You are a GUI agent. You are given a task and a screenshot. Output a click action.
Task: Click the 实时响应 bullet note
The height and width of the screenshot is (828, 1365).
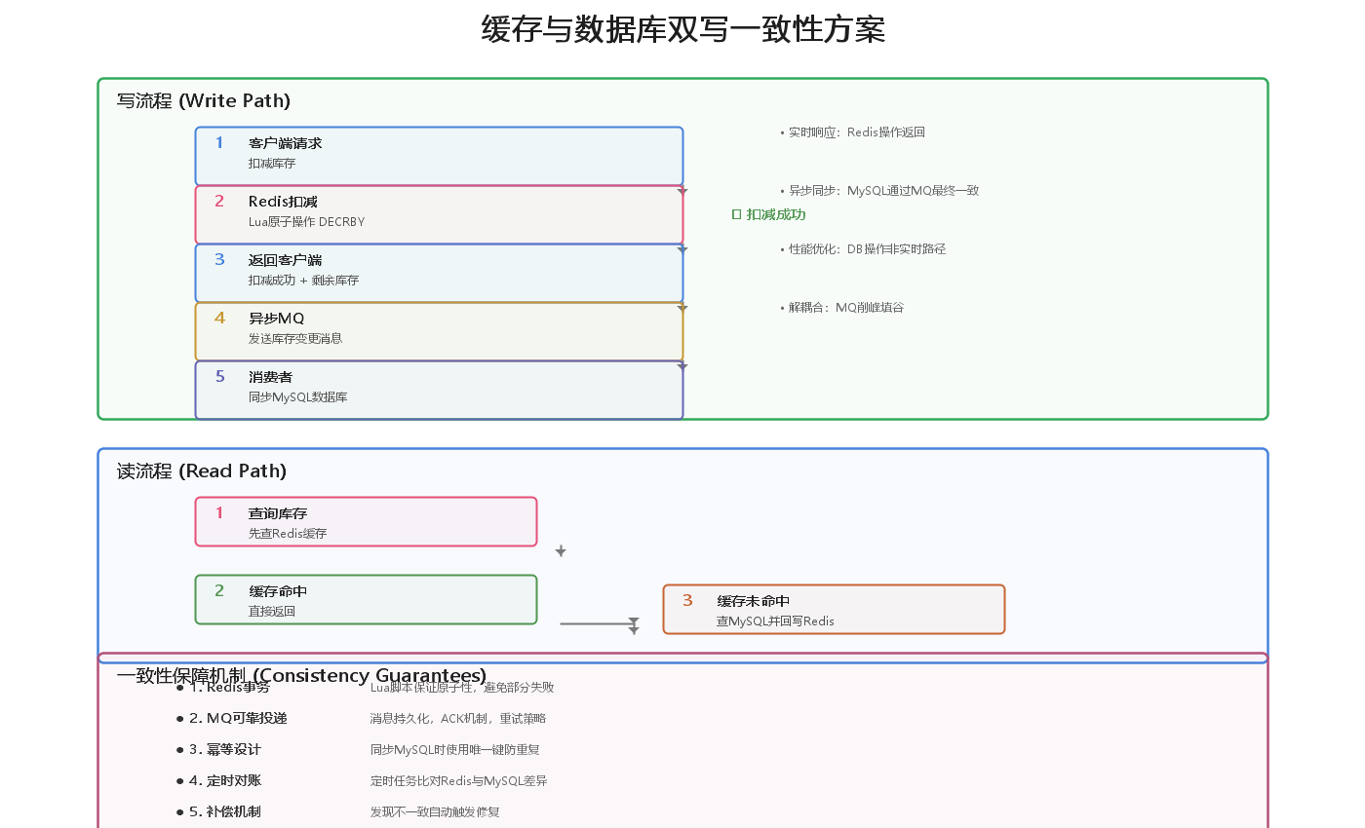click(x=853, y=132)
